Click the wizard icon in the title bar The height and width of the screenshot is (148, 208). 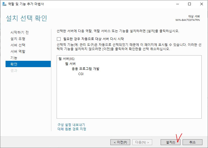tap(4, 4)
